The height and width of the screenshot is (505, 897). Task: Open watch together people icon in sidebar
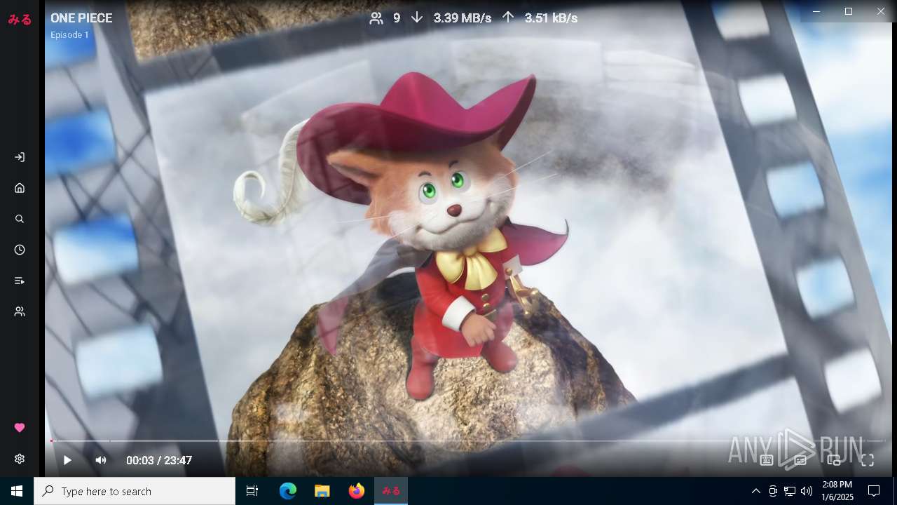(20, 311)
